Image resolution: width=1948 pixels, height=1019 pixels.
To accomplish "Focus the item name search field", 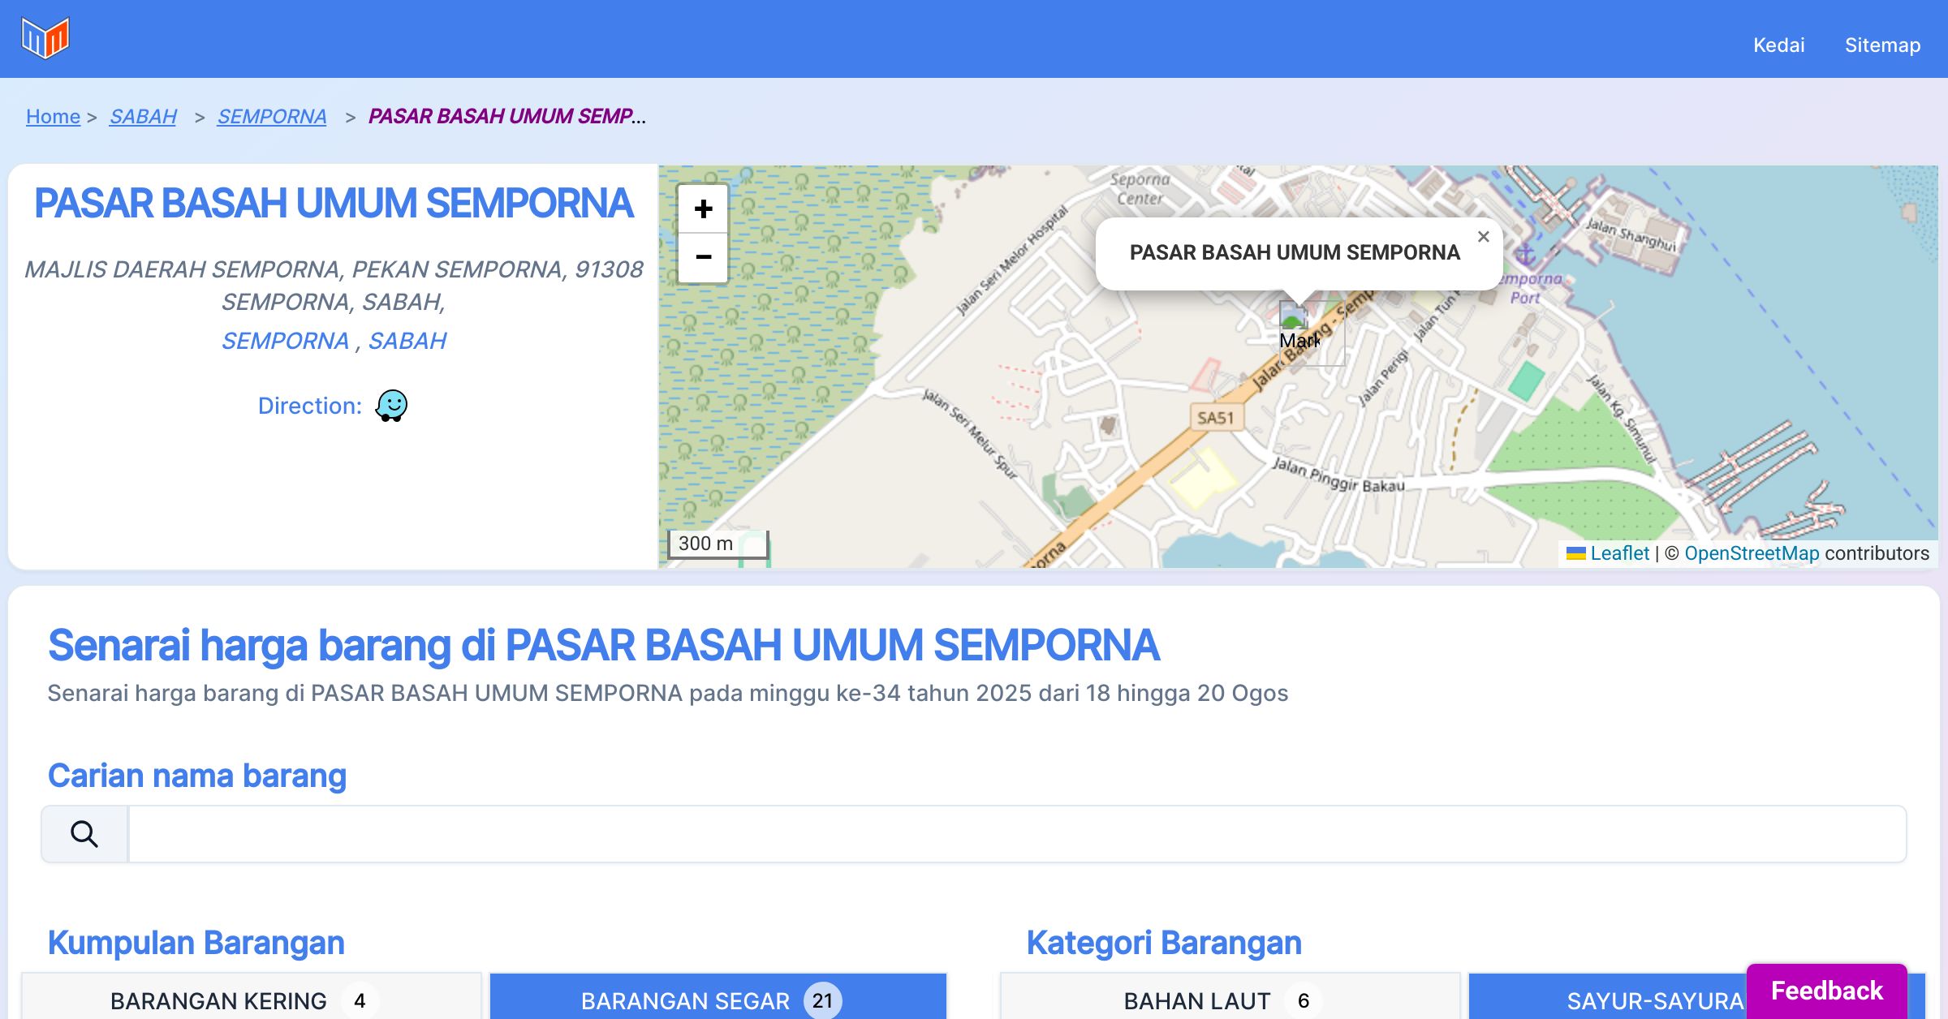I will [1016, 834].
